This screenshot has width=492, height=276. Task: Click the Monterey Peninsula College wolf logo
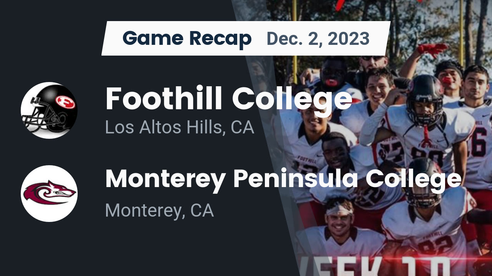tap(49, 194)
